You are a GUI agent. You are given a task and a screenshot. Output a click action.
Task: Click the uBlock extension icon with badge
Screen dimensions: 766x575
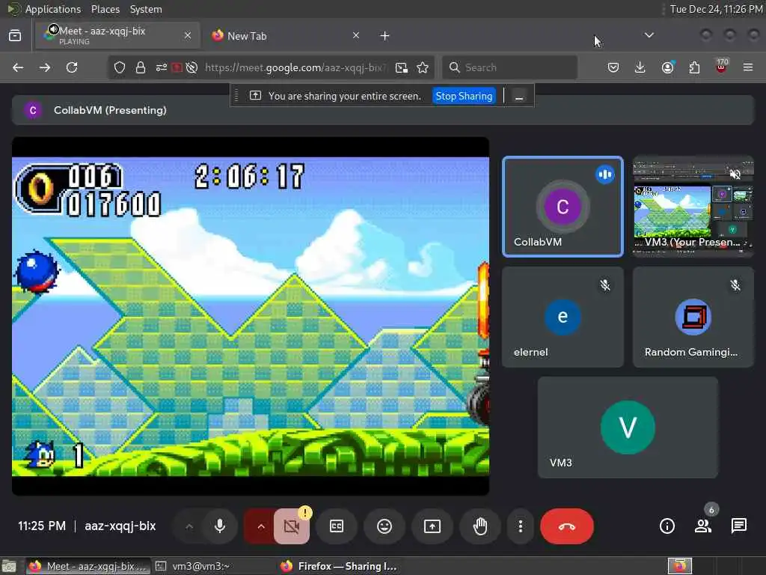(x=722, y=67)
